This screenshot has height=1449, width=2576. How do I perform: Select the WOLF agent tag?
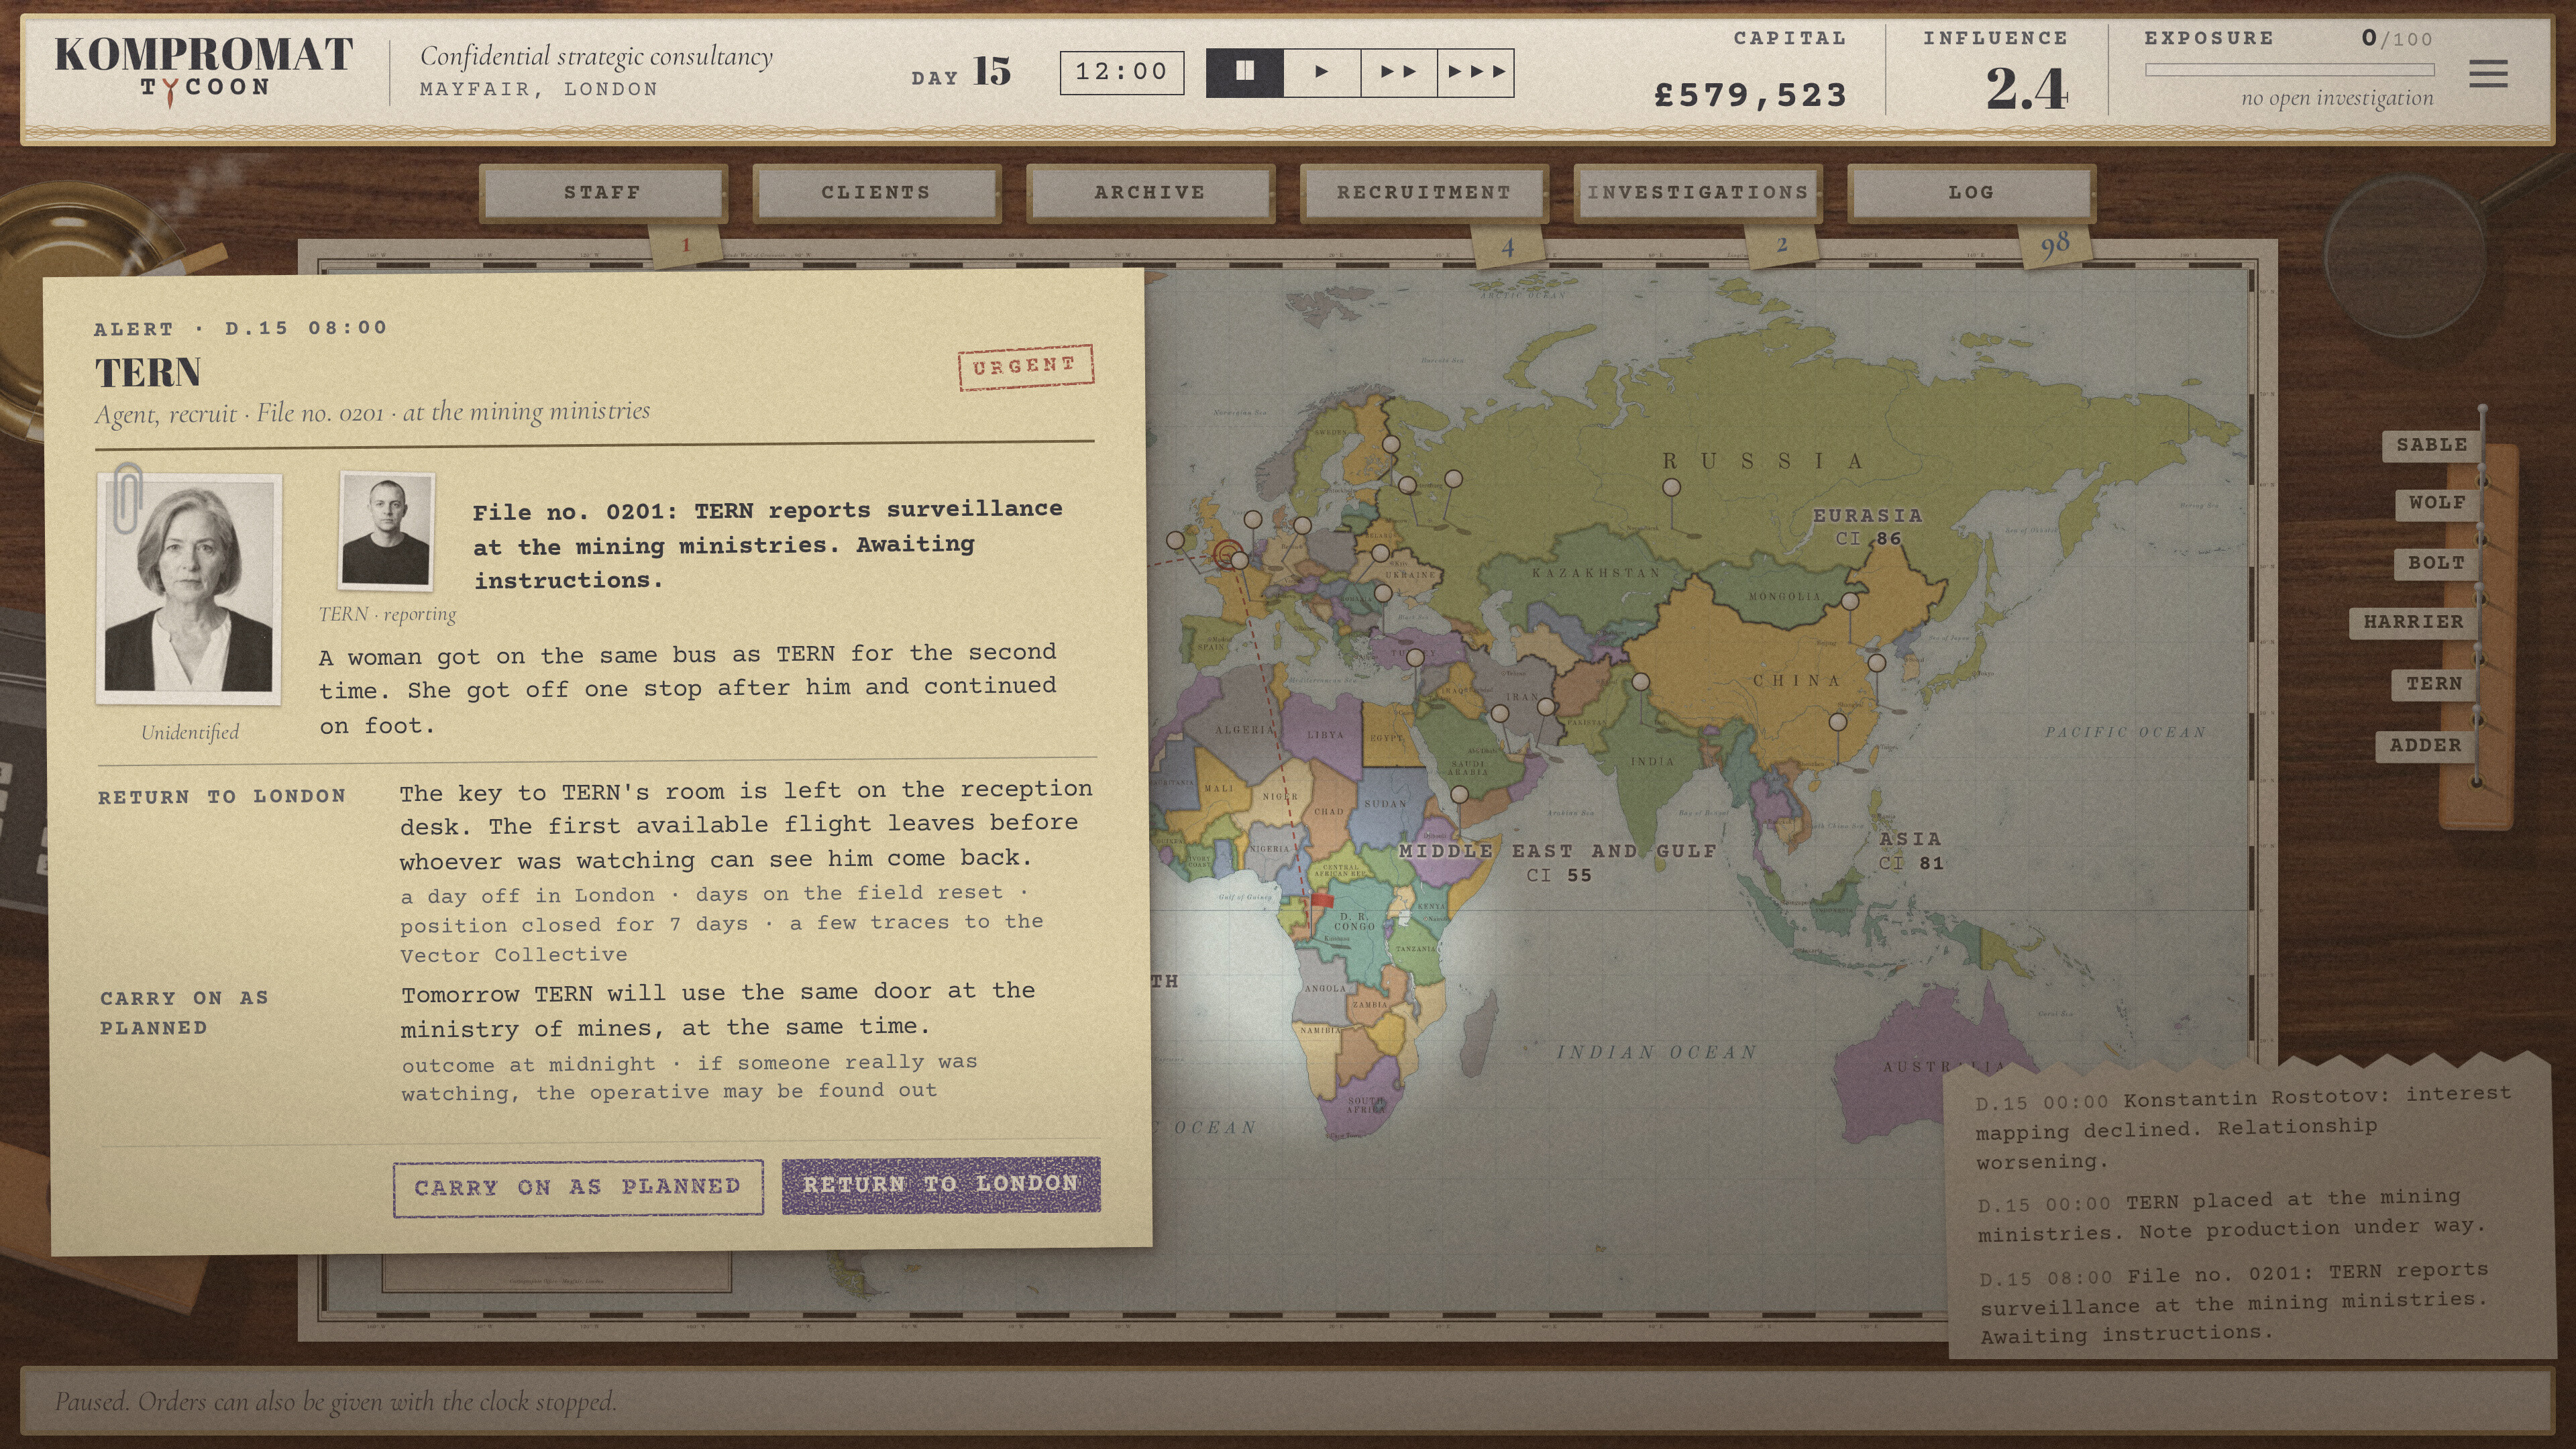pyautogui.click(x=2437, y=503)
